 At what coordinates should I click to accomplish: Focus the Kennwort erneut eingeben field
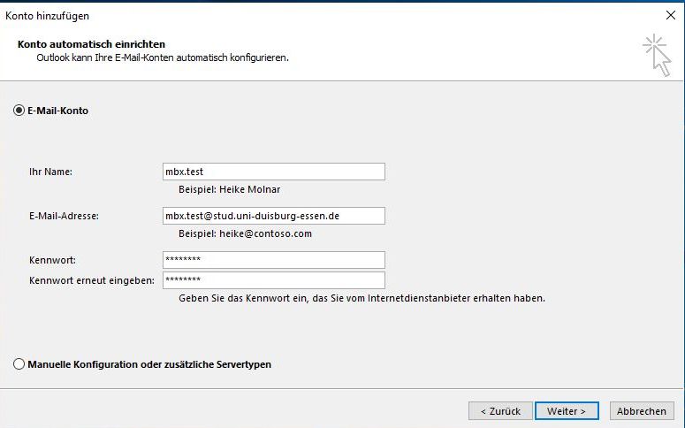[273, 280]
